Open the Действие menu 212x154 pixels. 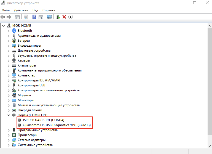pos(21,10)
